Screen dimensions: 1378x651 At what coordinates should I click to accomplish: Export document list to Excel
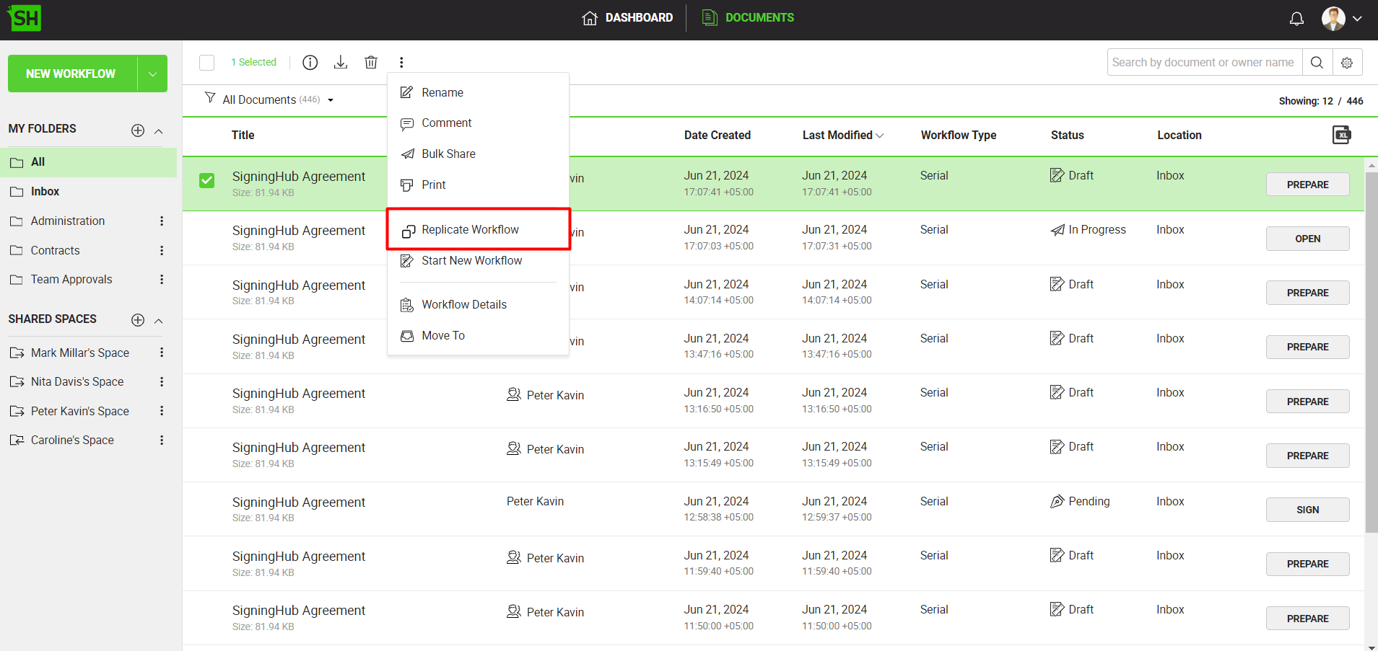tap(1340, 135)
